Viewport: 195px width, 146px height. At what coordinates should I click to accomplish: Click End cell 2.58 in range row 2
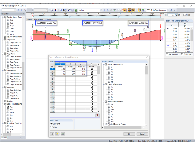(x=71, y=72)
